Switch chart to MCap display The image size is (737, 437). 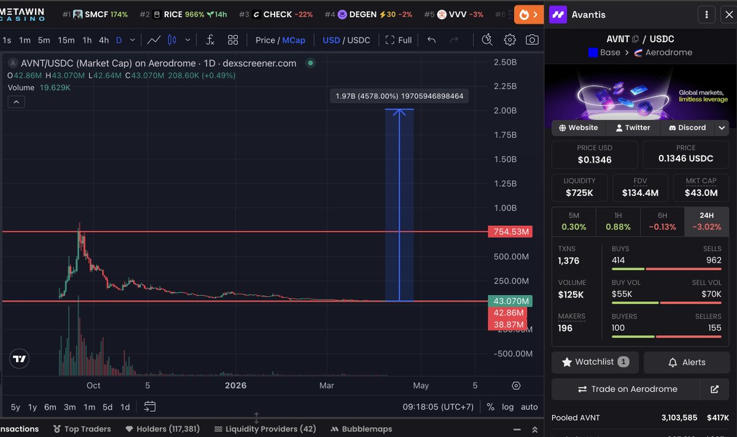[x=294, y=40]
